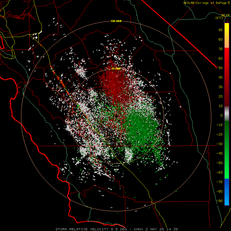Click the '2 MAY 25' date text

tap(155, 229)
